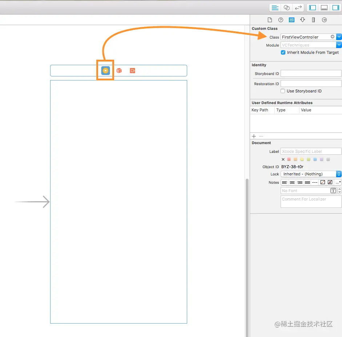Clear the label color with X
This screenshot has width=342, height=337.
coord(283,159)
